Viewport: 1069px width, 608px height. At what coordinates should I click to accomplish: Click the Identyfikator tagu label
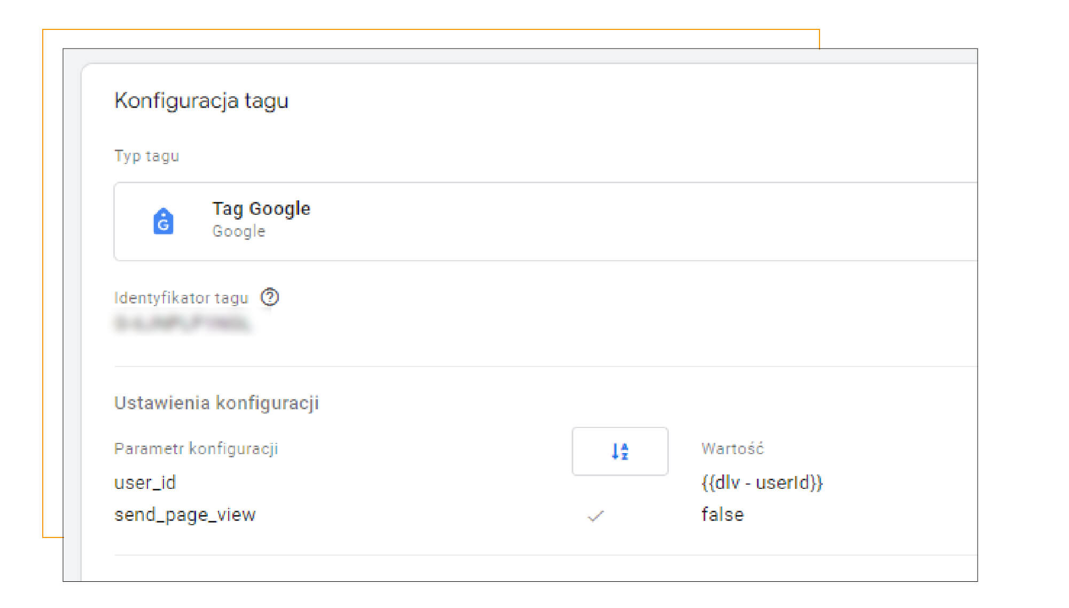[x=182, y=298]
